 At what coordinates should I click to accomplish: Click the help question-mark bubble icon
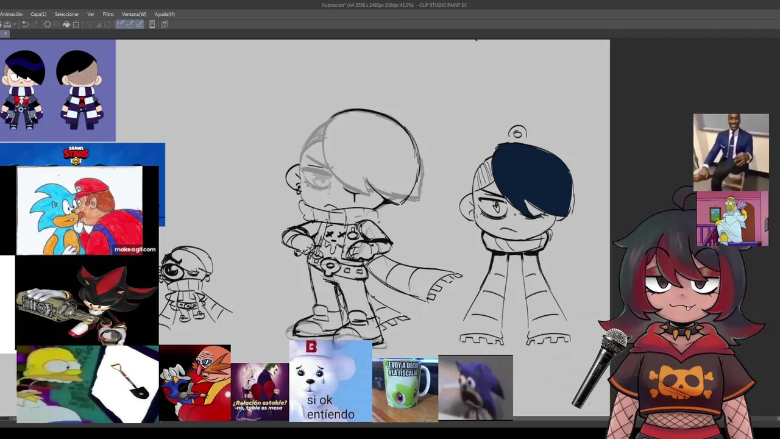[165, 24]
